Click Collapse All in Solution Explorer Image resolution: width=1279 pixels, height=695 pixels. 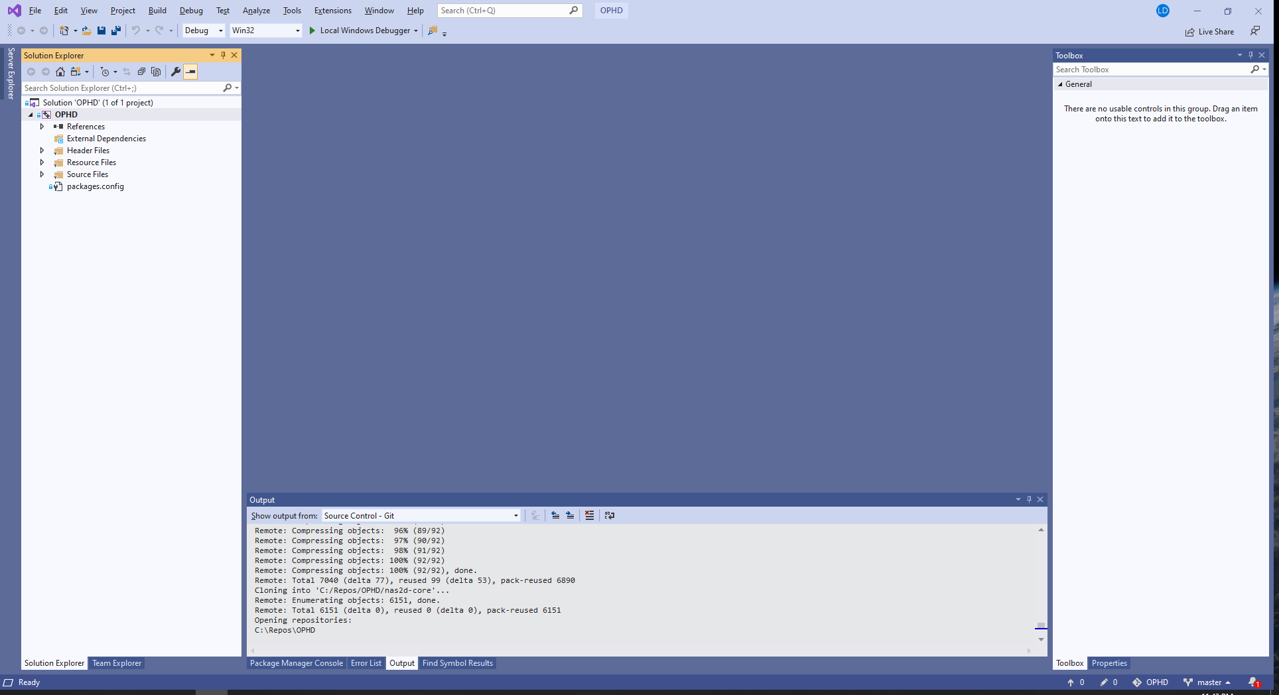(x=141, y=72)
